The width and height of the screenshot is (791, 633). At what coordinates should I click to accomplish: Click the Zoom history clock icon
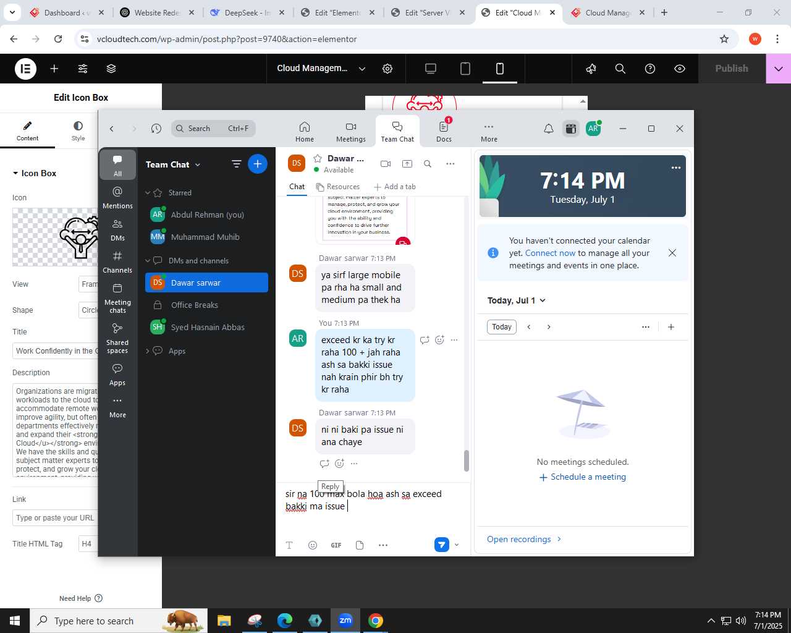click(x=156, y=129)
